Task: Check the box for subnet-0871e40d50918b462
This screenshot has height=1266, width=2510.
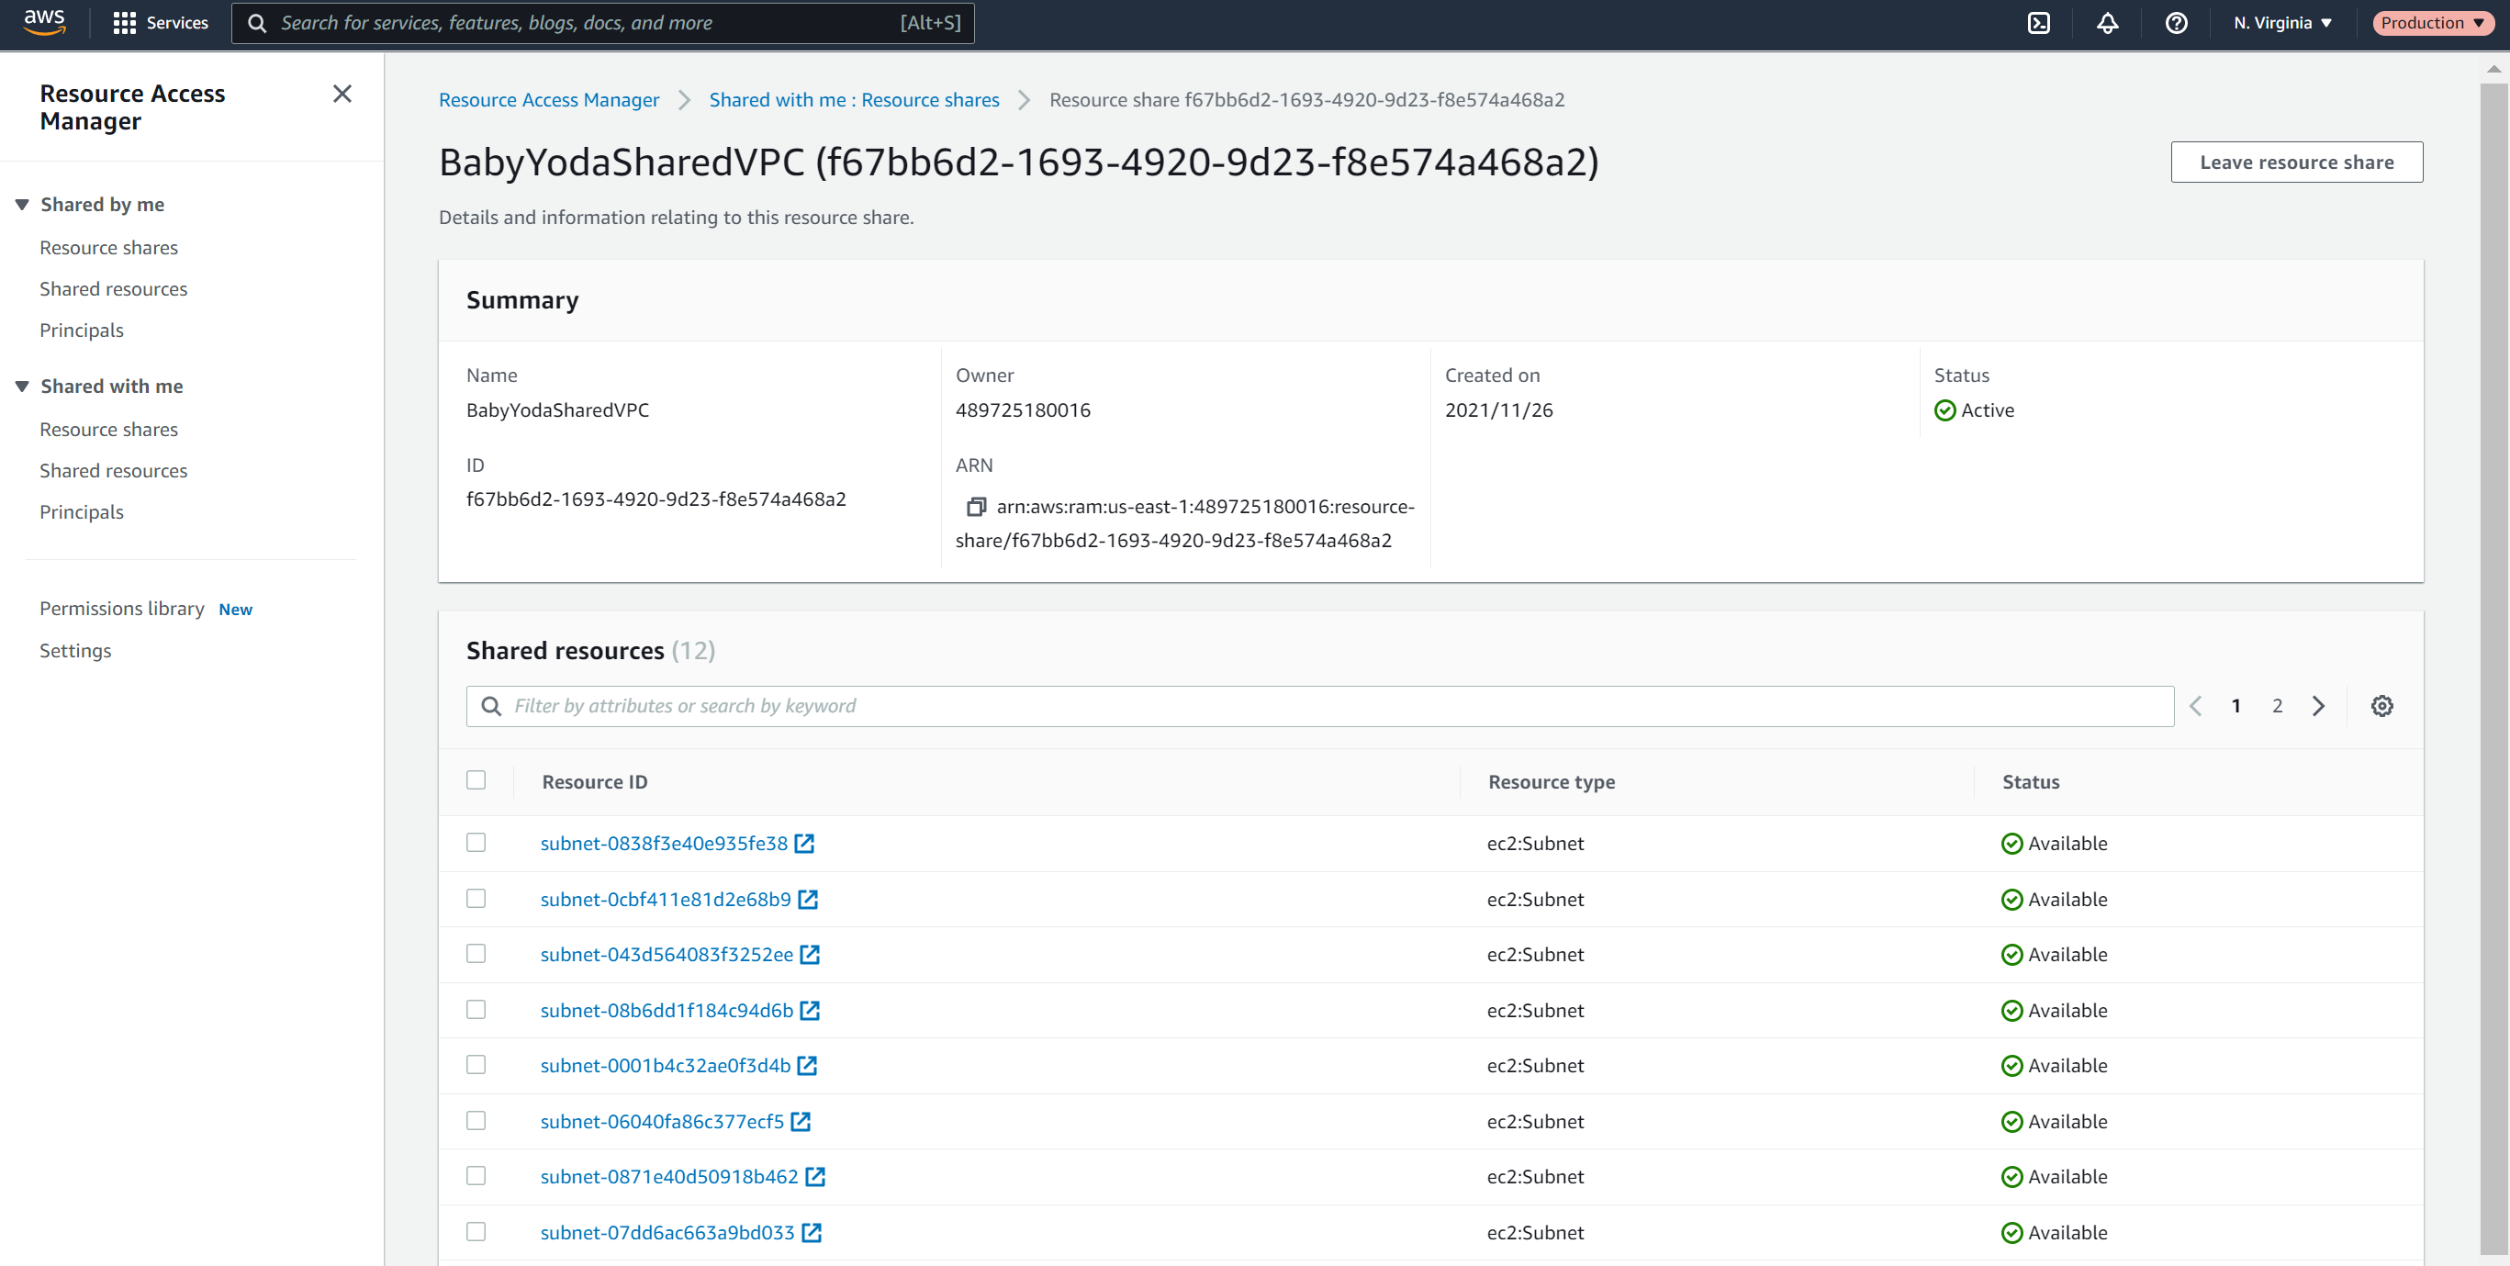Action: pyautogui.click(x=476, y=1175)
